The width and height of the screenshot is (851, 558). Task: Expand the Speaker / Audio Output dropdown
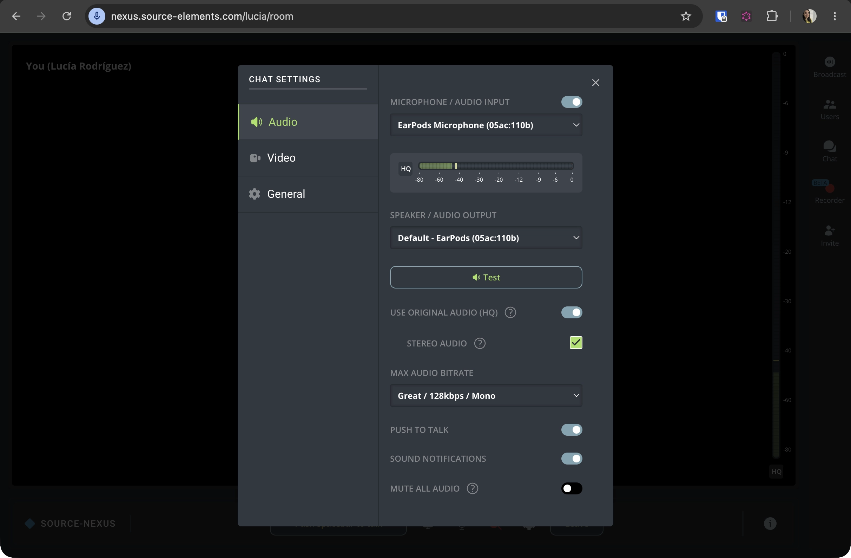[x=486, y=238]
